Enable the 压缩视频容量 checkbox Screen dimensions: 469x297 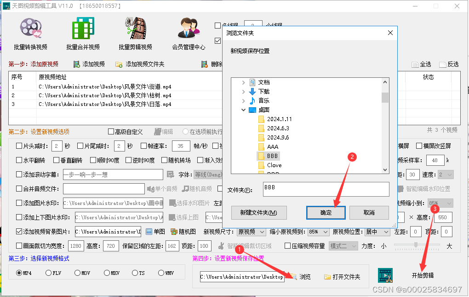coord(288,246)
